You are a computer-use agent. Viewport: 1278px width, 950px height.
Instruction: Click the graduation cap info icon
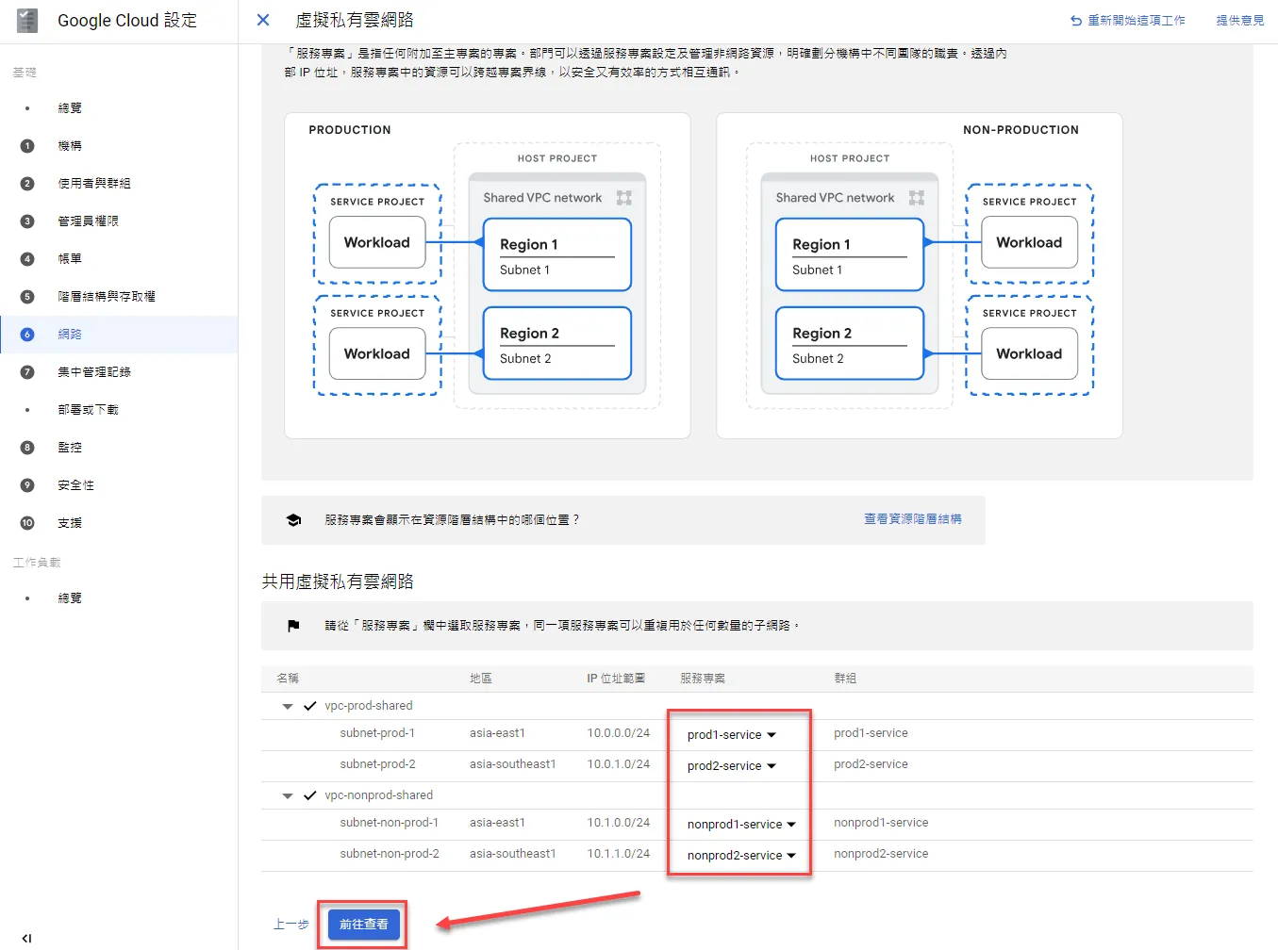(293, 520)
